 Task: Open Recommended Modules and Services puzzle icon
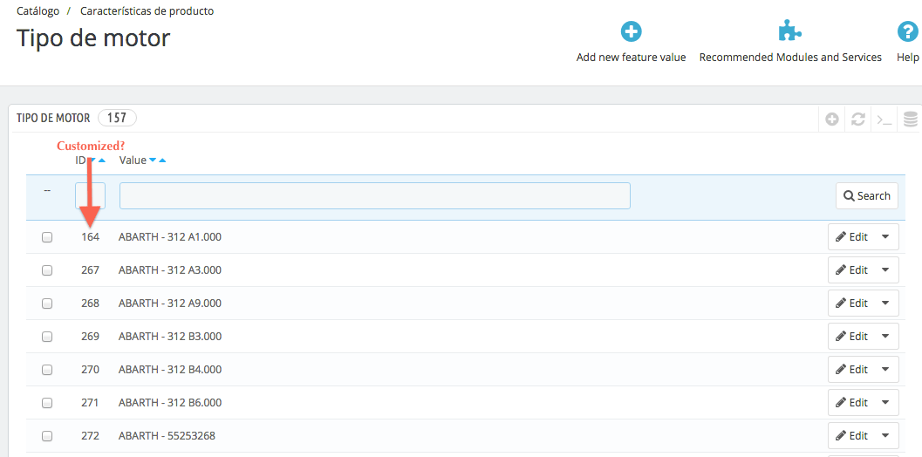click(789, 31)
